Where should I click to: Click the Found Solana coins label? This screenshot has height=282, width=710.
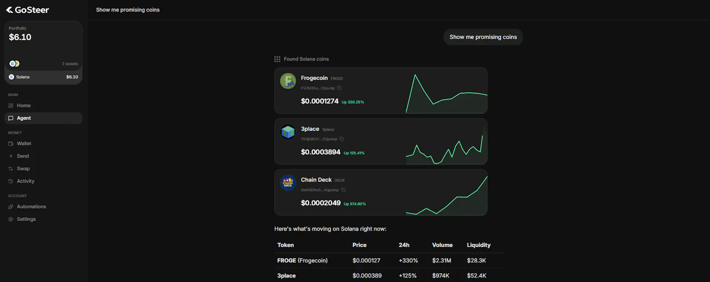tap(306, 59)
